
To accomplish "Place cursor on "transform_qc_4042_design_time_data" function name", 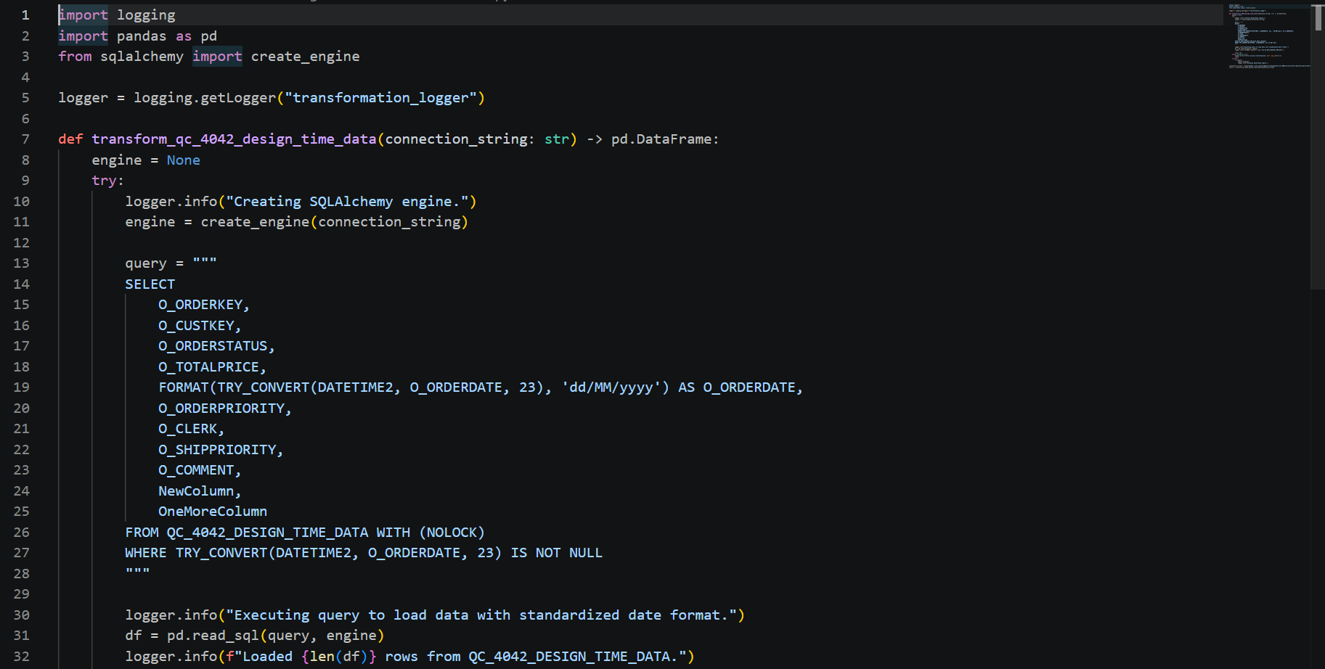I will tap(234, 139).
